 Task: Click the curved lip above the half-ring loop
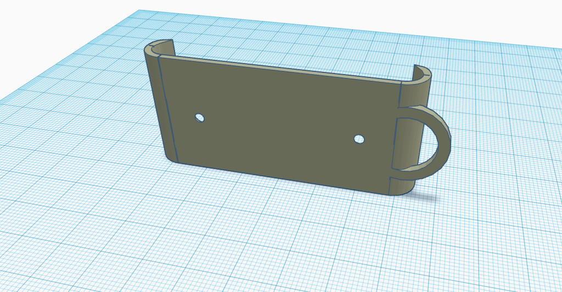[x=417, y=85]
